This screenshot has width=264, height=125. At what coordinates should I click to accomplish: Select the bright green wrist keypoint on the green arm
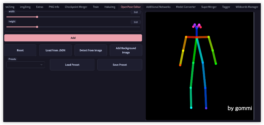[216, 64]
